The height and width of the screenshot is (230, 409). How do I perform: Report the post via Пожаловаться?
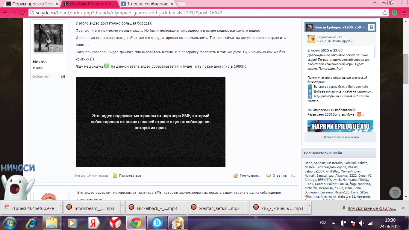click(x=130, y=175)
